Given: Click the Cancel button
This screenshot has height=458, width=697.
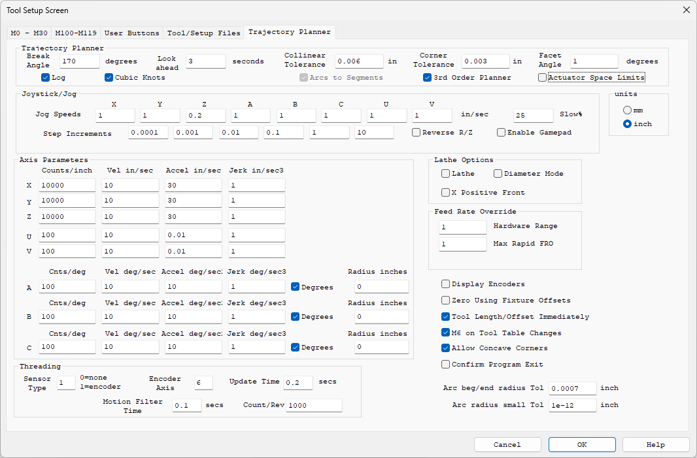Looking at the screenshot, I should pos(507,444).
